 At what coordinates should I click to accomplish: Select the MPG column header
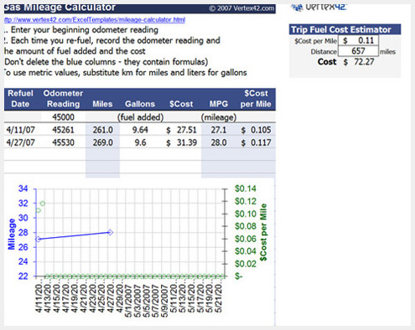(x=219, y=104)
